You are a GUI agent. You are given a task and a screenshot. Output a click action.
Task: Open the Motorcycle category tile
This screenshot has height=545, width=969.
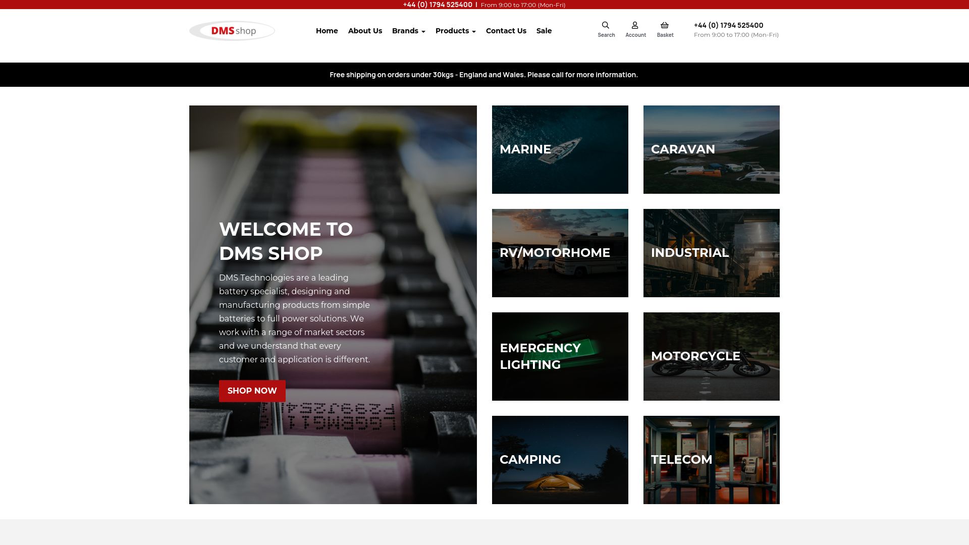tap(711, 356)
